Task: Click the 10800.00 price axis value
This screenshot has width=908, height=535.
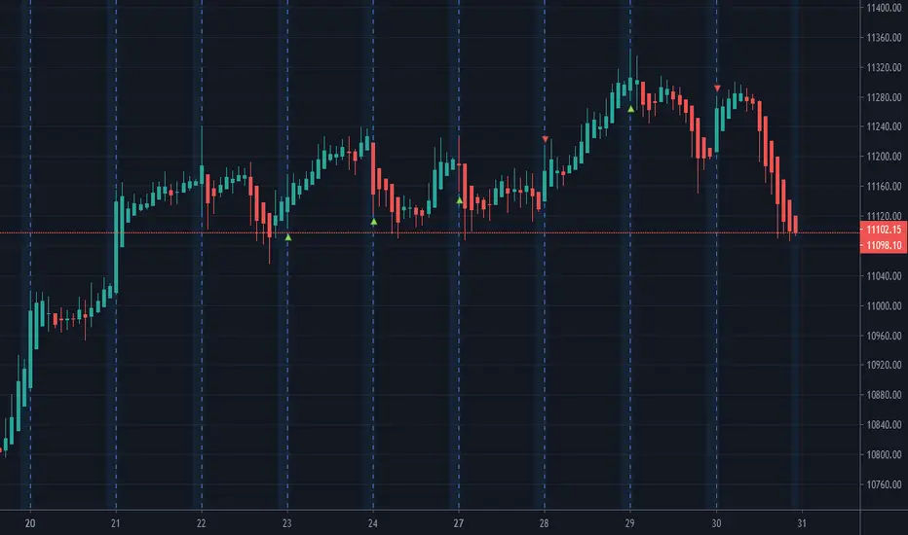Action: [x=884, y=454]
